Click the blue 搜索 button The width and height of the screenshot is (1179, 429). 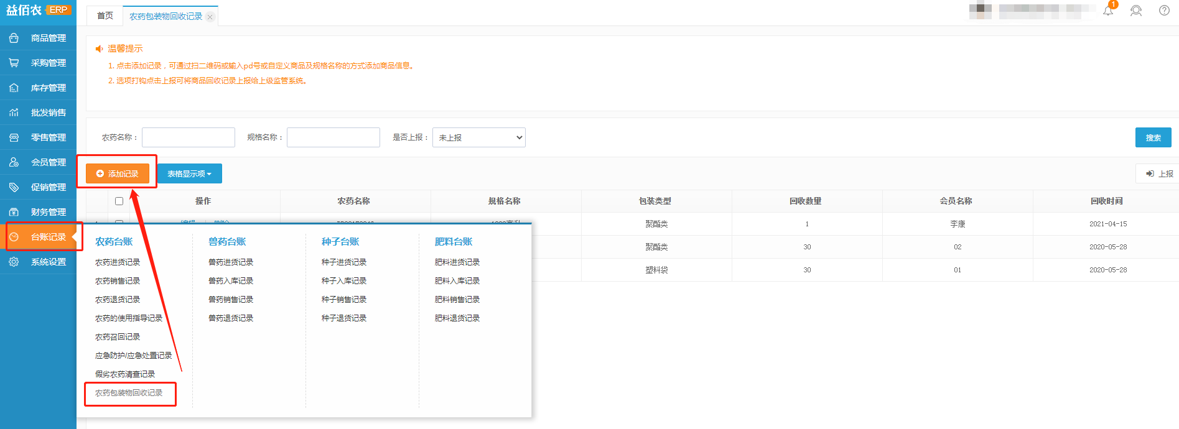[x=1153, y=137]
